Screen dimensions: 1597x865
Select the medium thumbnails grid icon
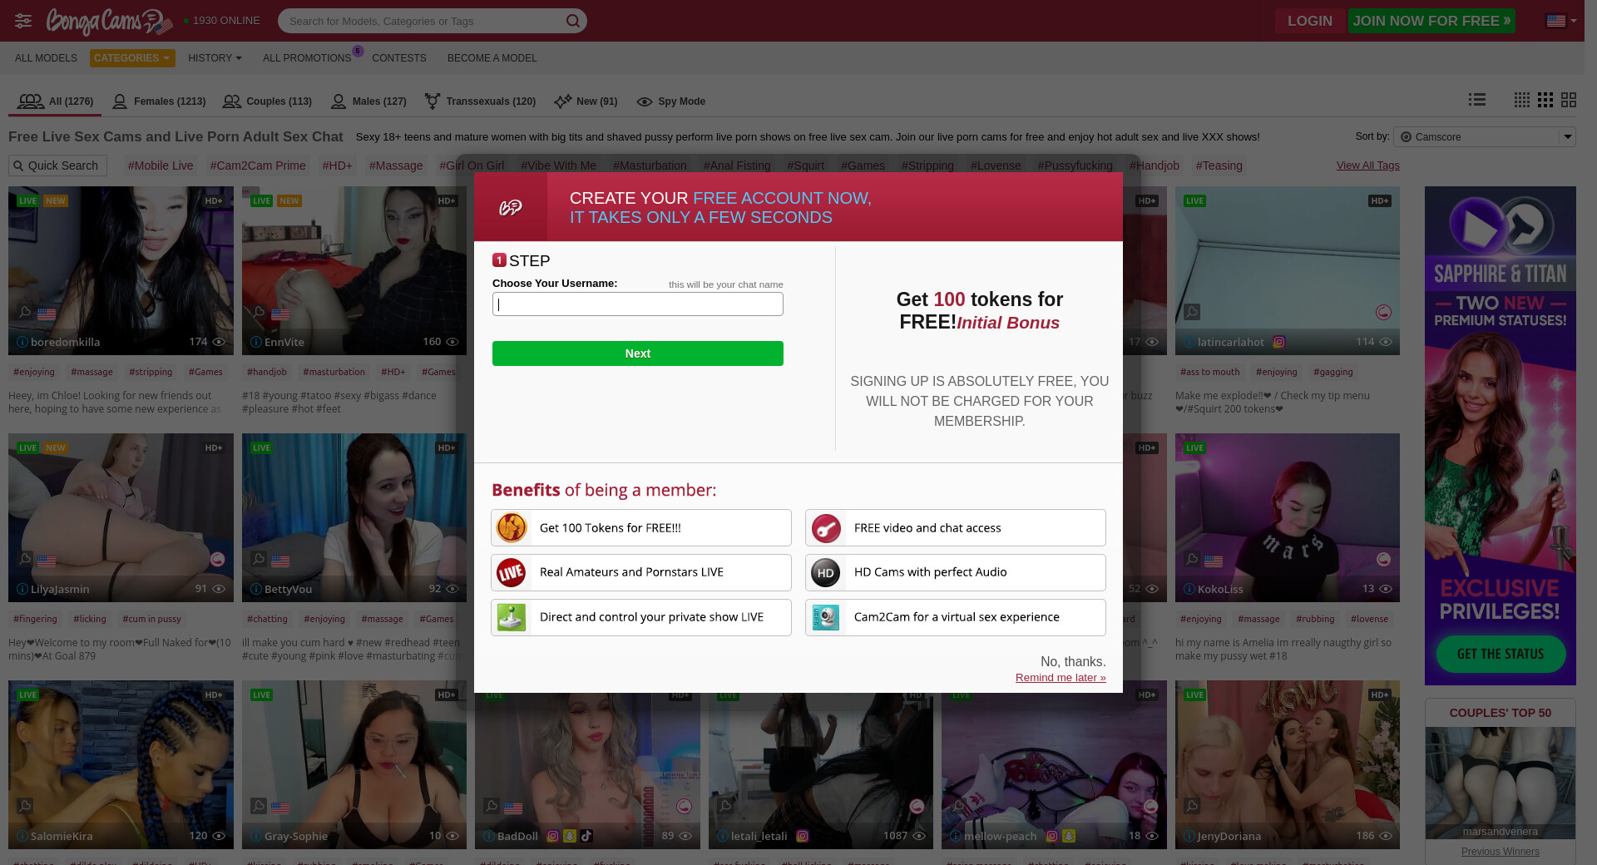(x=1545, y=100)
